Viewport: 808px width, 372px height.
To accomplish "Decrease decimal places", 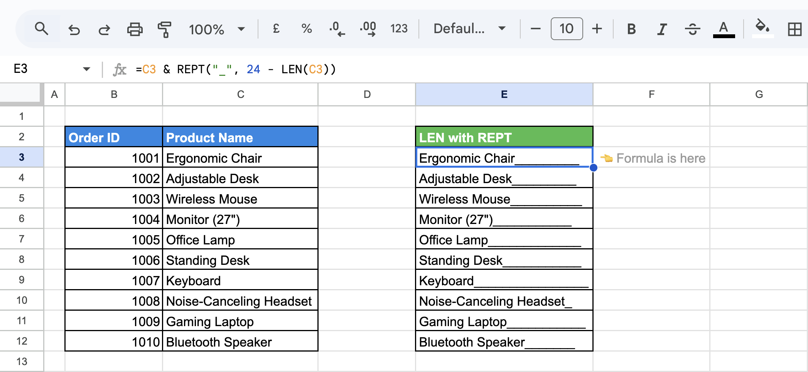I will click(337, 29).
